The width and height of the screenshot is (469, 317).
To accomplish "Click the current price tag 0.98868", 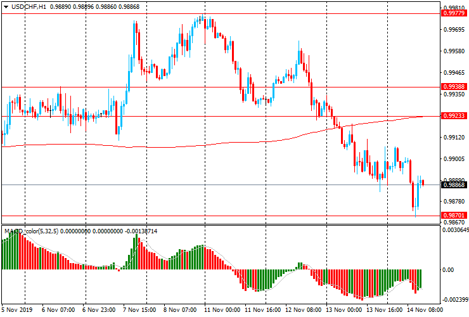I will [x=455, y=185].
